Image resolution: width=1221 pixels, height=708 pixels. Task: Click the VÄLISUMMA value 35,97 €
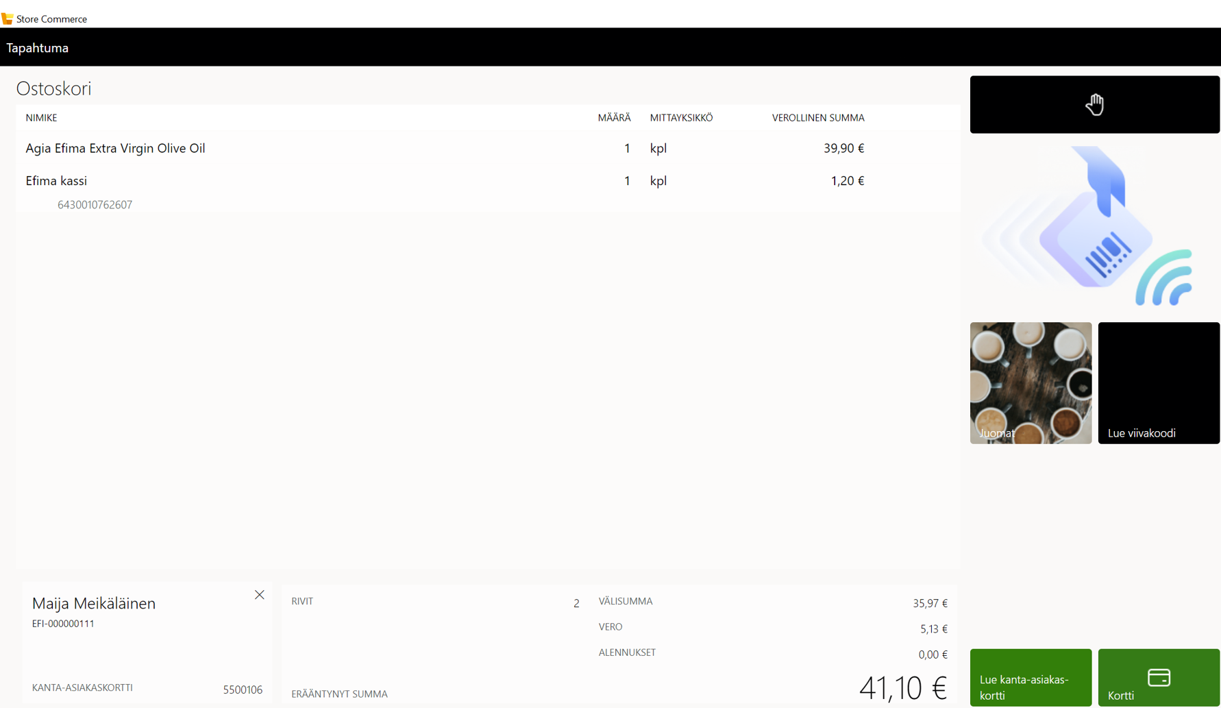pyautogui.click(x=930, y=603)
